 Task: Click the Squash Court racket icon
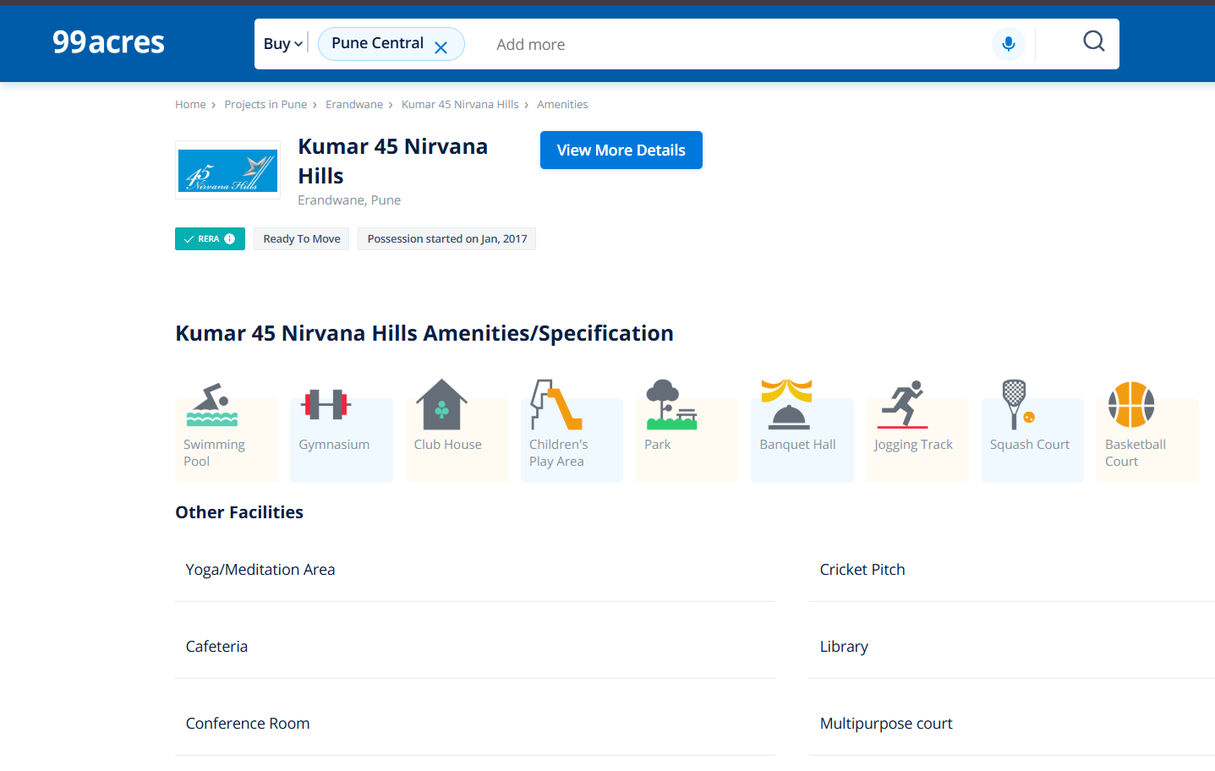coord(1017,405)
